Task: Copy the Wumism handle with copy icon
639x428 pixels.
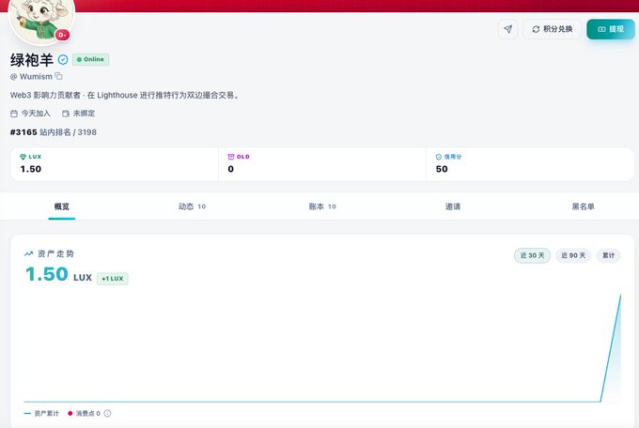Action: coord(58,76)
